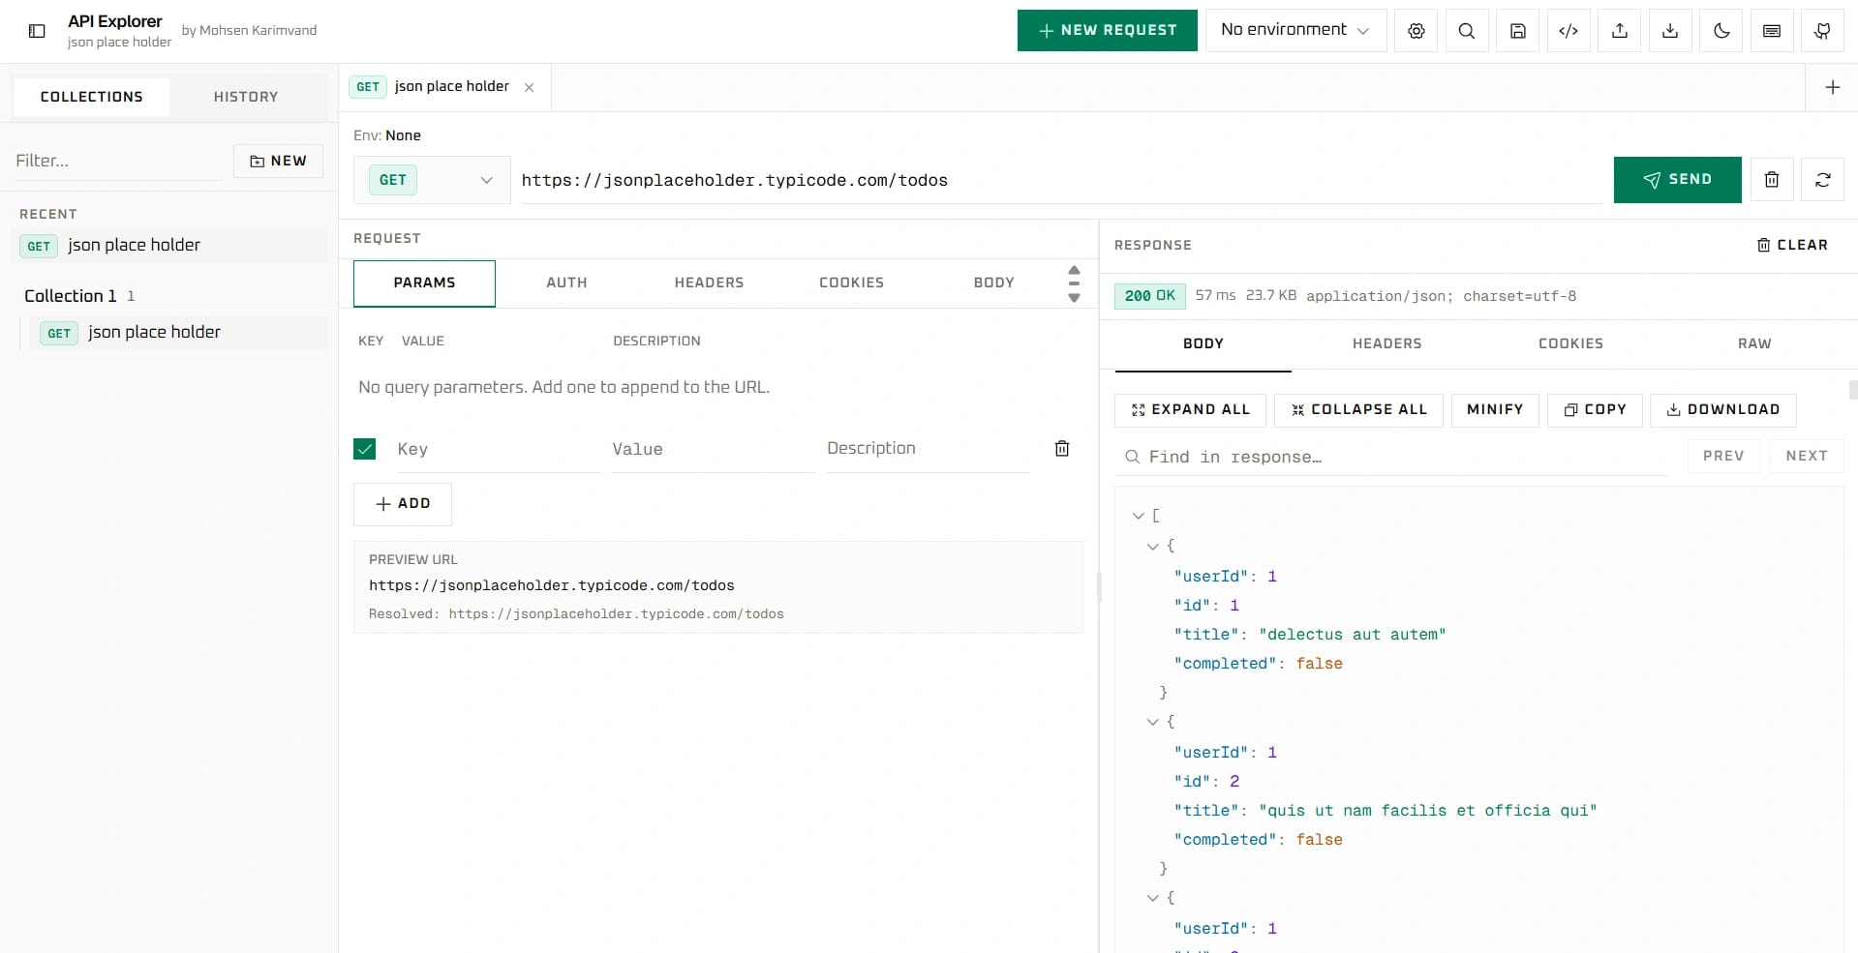Add a new query parameter
The image size is (1858, 953).
[403, 504]
